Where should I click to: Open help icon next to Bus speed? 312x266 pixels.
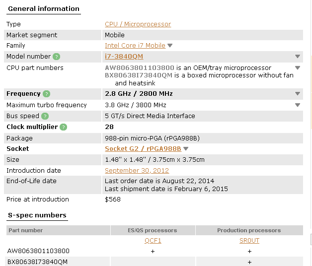[x=45, y=116]
